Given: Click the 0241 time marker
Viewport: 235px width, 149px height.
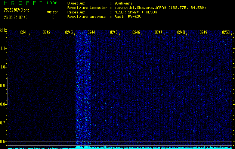Looking at the screenshot, I should coord(24,32).
